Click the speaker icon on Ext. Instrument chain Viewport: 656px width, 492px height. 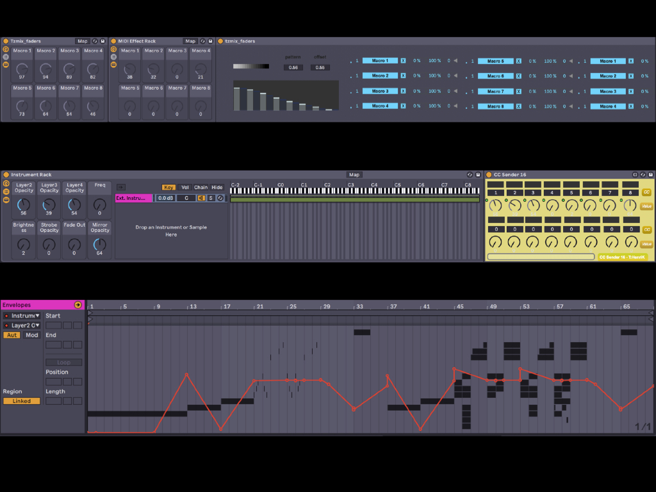(x=201, y=198)
